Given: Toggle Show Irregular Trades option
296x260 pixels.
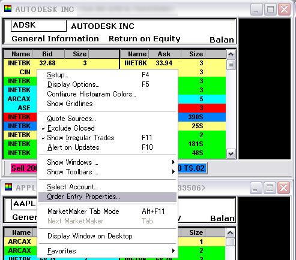Looking at the screenshot, I should pyautogui.click(x=107, y=138).
